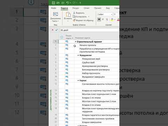Click task mode icon for Строительный проект row
Image resolution: width=168 pixels, height=126 pixels.
(67, 42)
